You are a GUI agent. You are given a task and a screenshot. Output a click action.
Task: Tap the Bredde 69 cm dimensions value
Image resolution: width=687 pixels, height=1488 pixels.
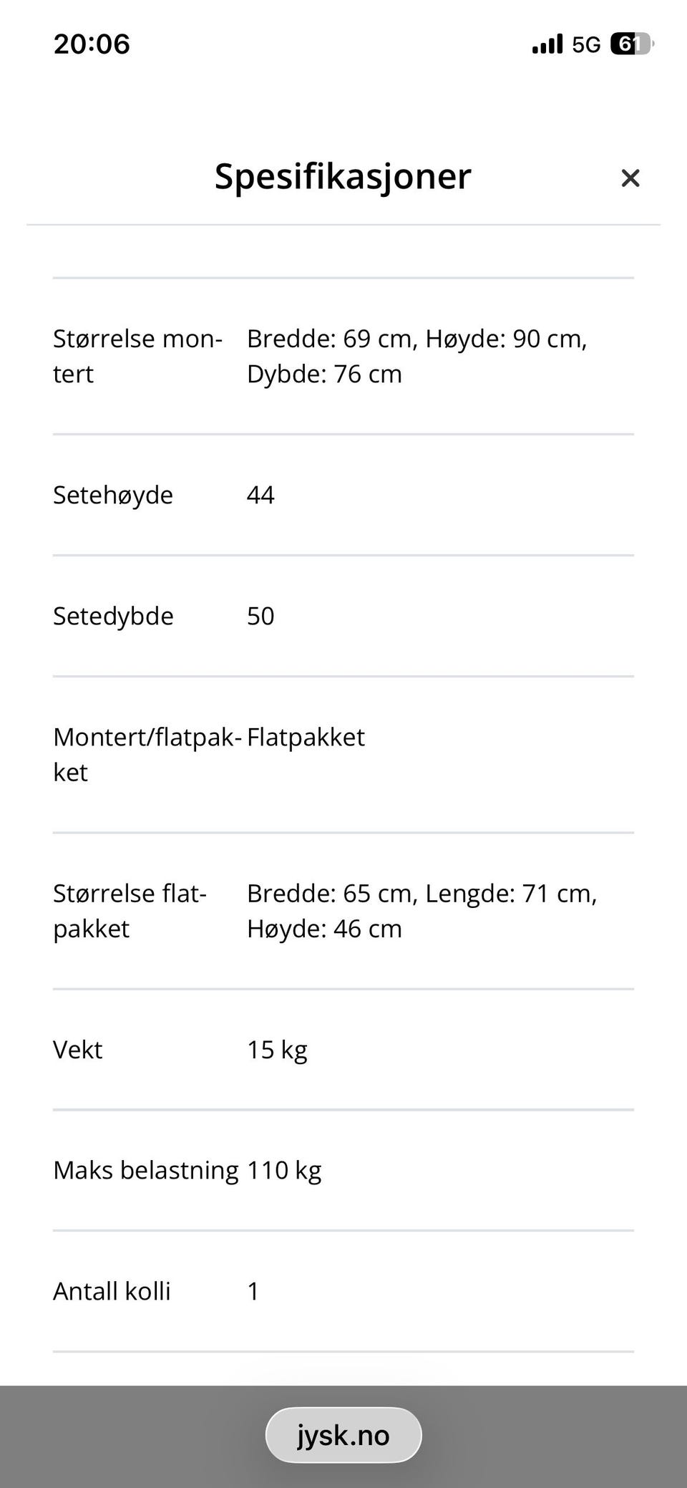click(417, 356)
